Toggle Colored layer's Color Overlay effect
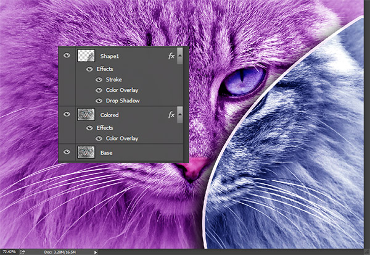The width and height of the screenshot is (370, 255). point(99,138)
